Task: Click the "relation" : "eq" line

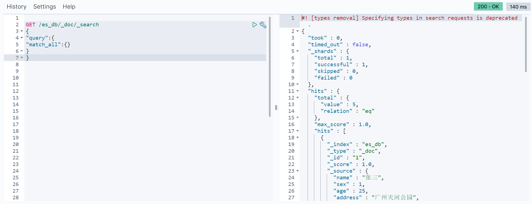Action: pos(348,111)
